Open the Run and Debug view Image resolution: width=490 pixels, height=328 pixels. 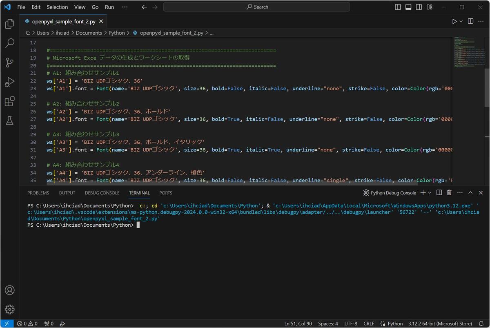tap(9, 82)
